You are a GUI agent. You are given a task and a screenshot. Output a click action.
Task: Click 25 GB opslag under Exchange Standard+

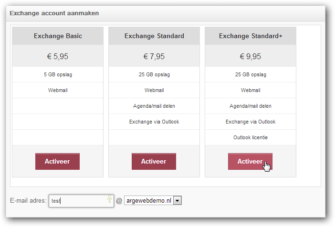coord(251,74)
